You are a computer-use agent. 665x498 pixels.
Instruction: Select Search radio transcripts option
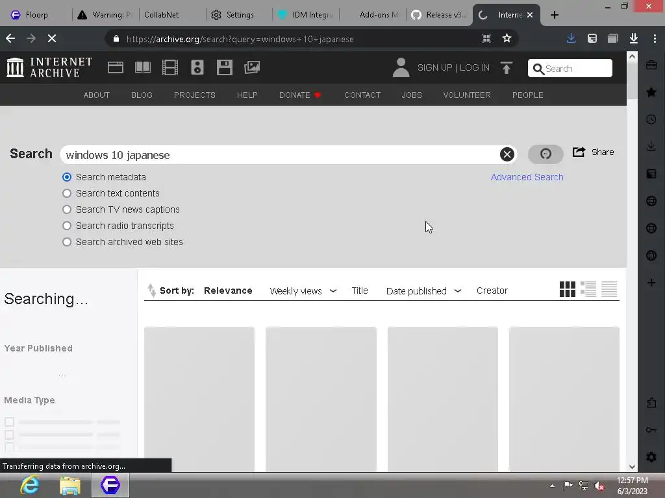pyautogui.click(x=67, y=226)
